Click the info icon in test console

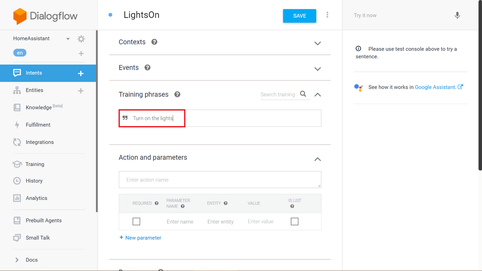358,49
